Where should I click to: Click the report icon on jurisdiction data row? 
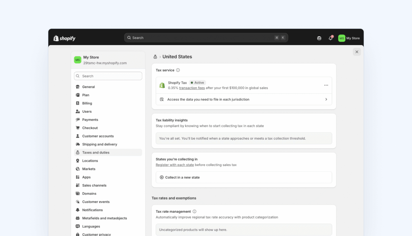pyautogui.click(x=162, y=99)
